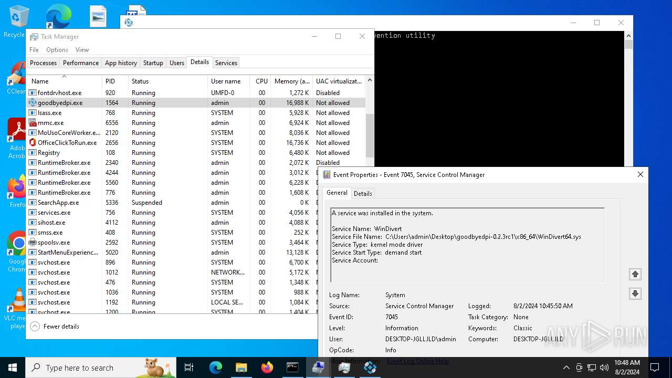Select the smss.exe process row
672x378 pixels.
172,233
